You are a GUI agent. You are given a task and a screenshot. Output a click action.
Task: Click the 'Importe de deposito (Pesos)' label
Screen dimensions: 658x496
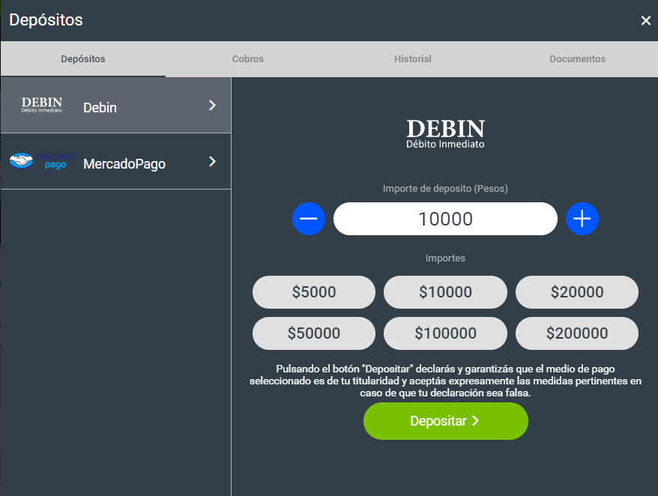(x=445, y=188)
